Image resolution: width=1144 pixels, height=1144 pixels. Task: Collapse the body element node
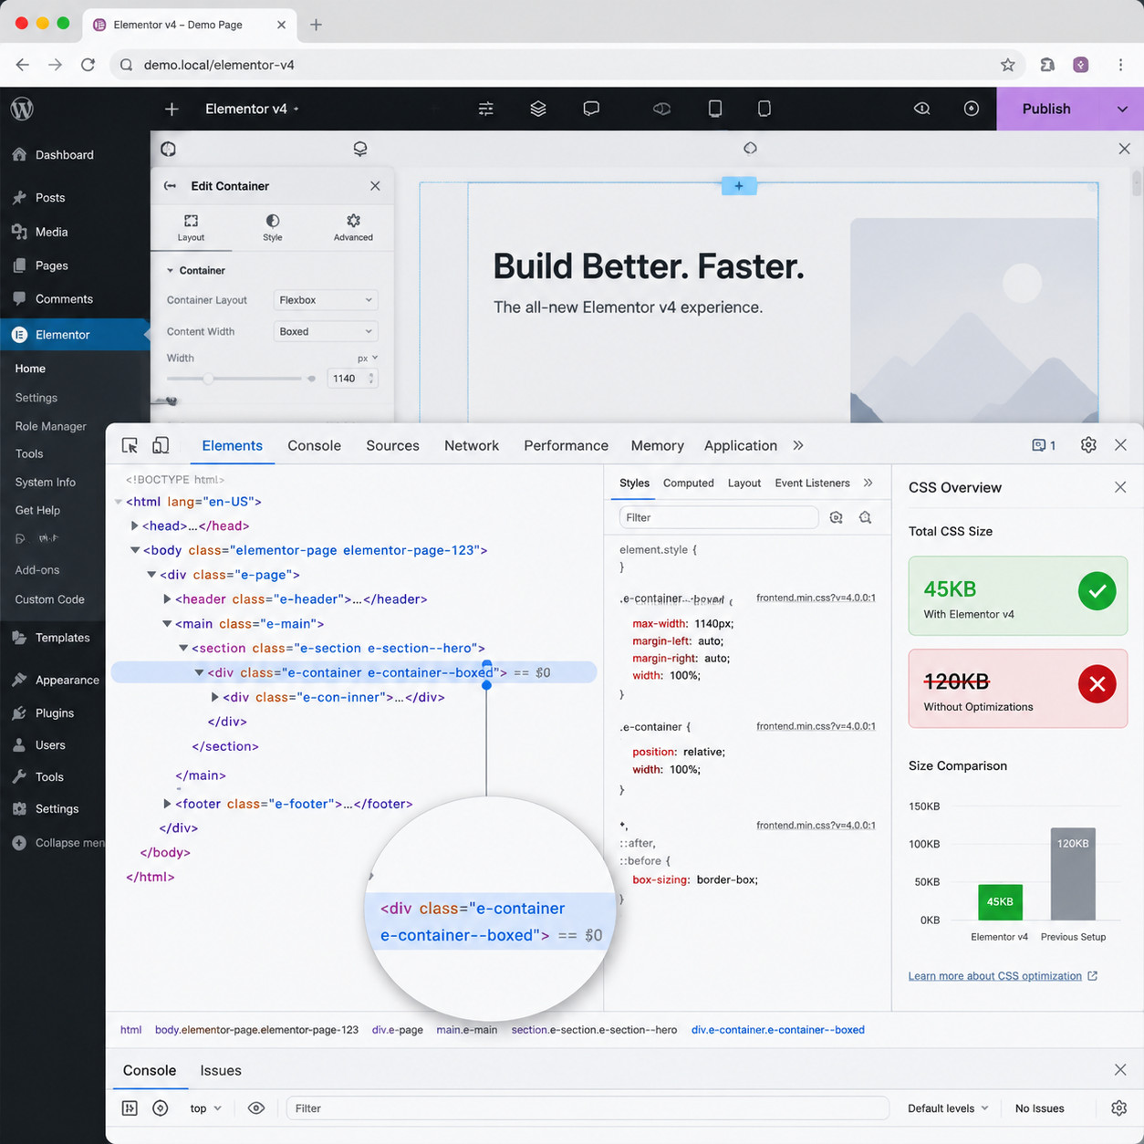[x=135, y=550]
